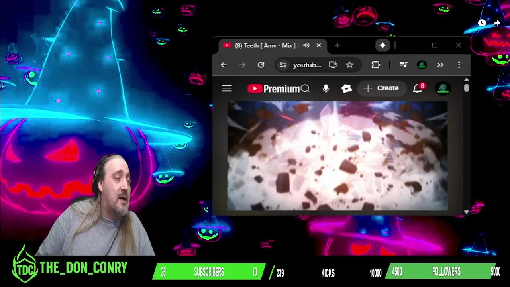Click the green TDC flame logo
The height and width of the screenshot is (287, 510).
click(24, 264)
